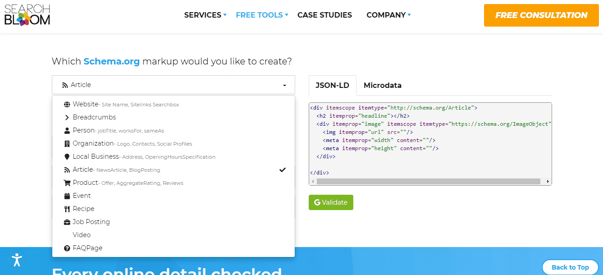Expand the Services navigation menu
603x275 pixels.
pyautogui.click(x=206, y=15)
